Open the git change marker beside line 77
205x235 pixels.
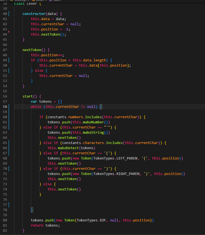pos(9,205)
